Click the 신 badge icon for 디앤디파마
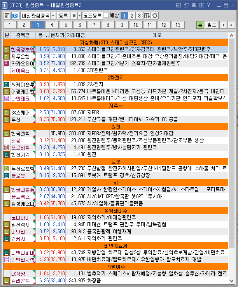This screenshot has height=287, width=238. 7,253
